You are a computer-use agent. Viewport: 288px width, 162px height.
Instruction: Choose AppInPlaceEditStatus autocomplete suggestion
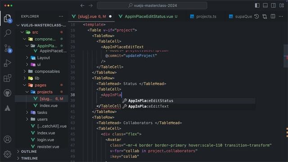(x=189, y=101)
